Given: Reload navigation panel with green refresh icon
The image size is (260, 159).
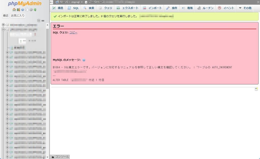Looking at the screenshot, I should point(35,10).
